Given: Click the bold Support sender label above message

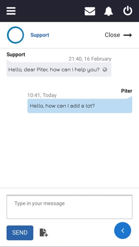Looking at the screenshot, I should click(x=16, y=55).
